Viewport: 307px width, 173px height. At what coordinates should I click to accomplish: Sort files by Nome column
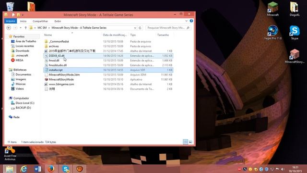(x=48, y=35)
